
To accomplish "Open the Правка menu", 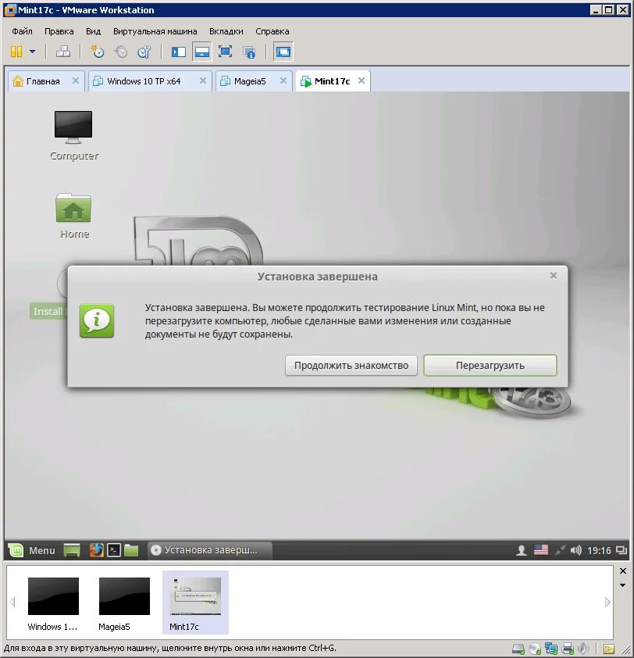I will (x=59, y=31).
